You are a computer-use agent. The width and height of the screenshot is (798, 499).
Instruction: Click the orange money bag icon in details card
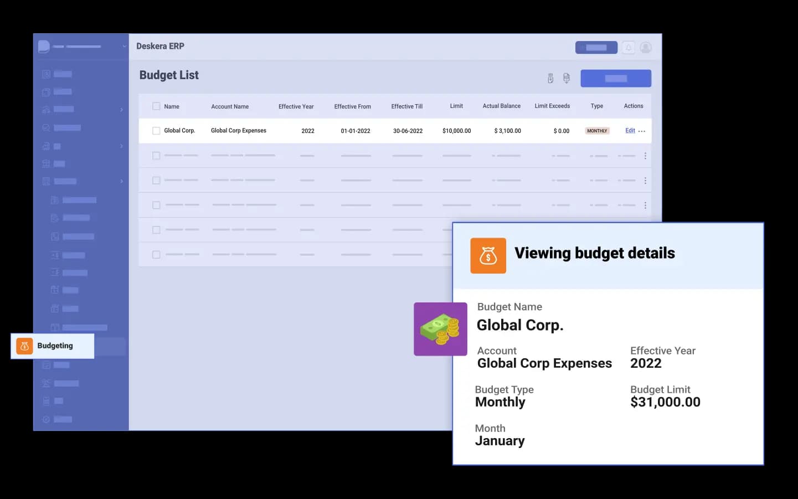pyautogui.click(x=488, y=256)
